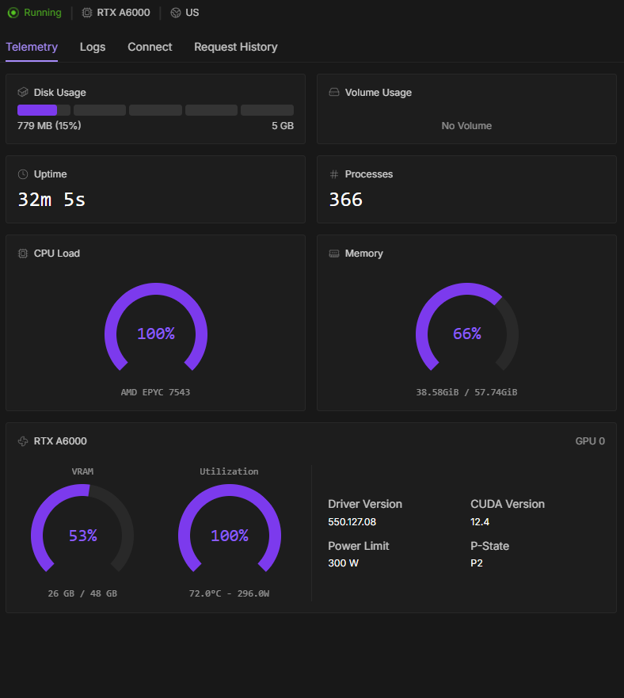Click the 779 MB (15%) disk value
Image resolution: width=624 pixels, height=698 pixels.
pos(49,125)
